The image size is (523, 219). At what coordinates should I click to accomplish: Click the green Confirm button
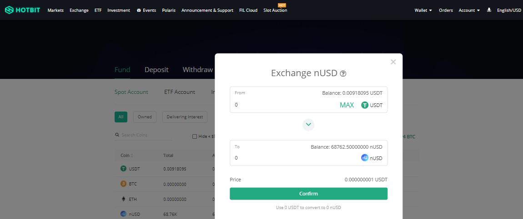308,194
